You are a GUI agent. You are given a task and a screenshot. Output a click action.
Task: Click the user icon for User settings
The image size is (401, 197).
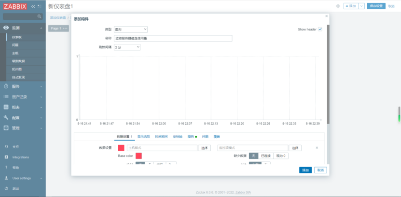6,178
